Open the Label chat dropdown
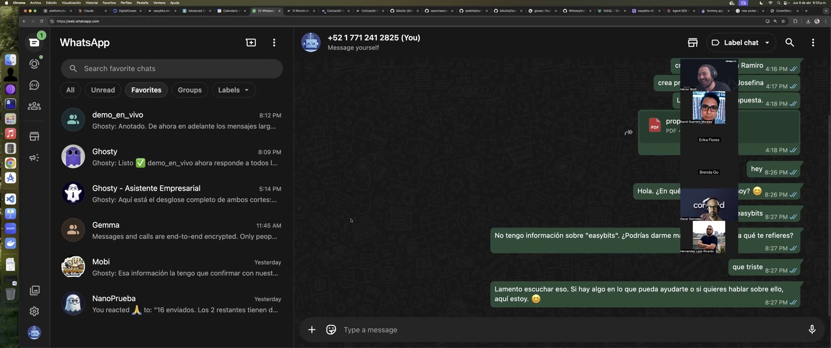831x348 pixels. pyautogui.click(x=741, y=43)
